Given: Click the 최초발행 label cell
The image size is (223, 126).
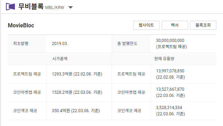Looking at the screenshot, I should coord(27,44).
